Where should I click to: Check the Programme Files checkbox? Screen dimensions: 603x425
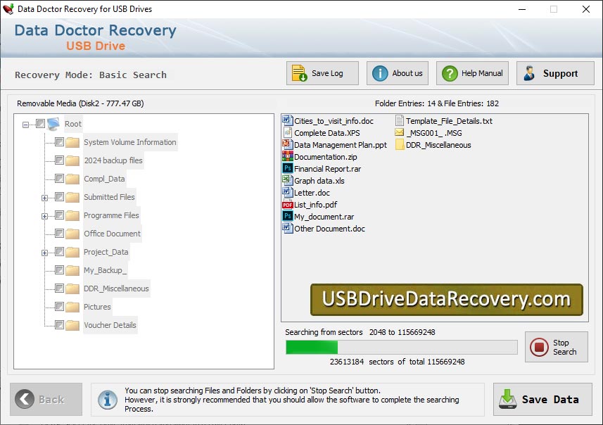60,215
